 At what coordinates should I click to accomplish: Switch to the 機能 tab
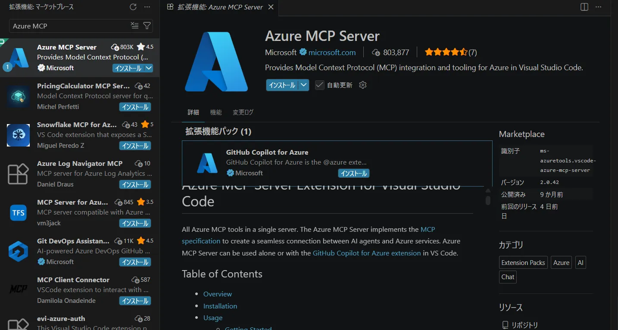point(216,112)
